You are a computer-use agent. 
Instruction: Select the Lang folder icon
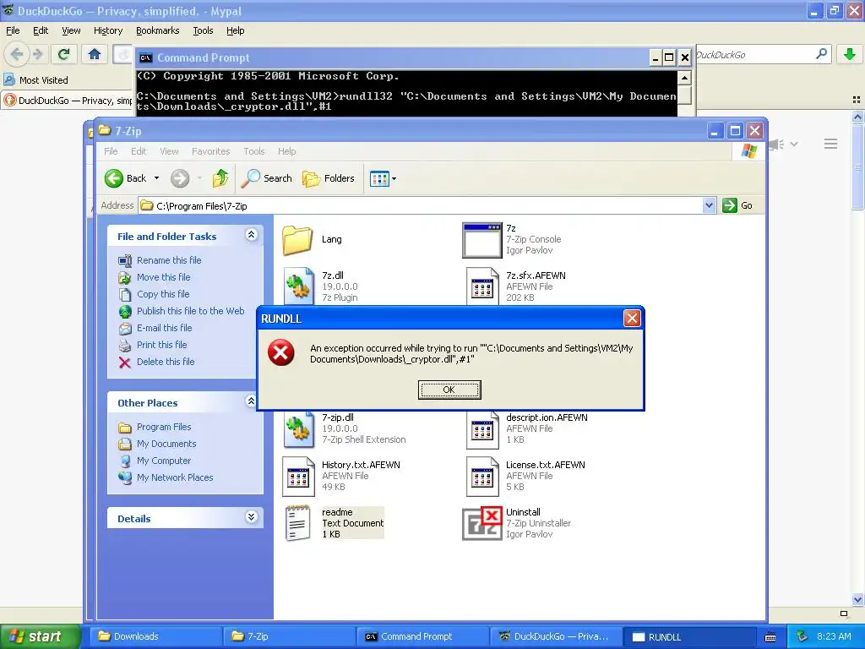(297, 239)
